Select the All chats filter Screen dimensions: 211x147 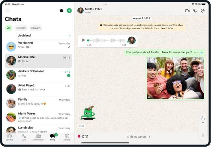tap(9, 28)
